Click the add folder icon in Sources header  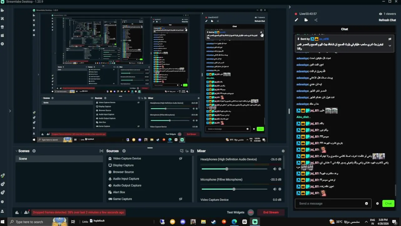point(192,151)
